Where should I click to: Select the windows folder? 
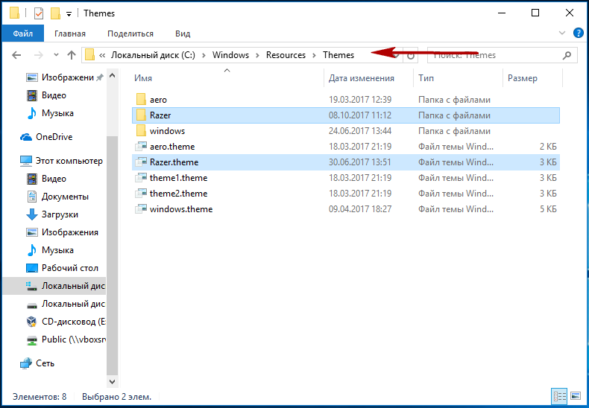point(346,131)
